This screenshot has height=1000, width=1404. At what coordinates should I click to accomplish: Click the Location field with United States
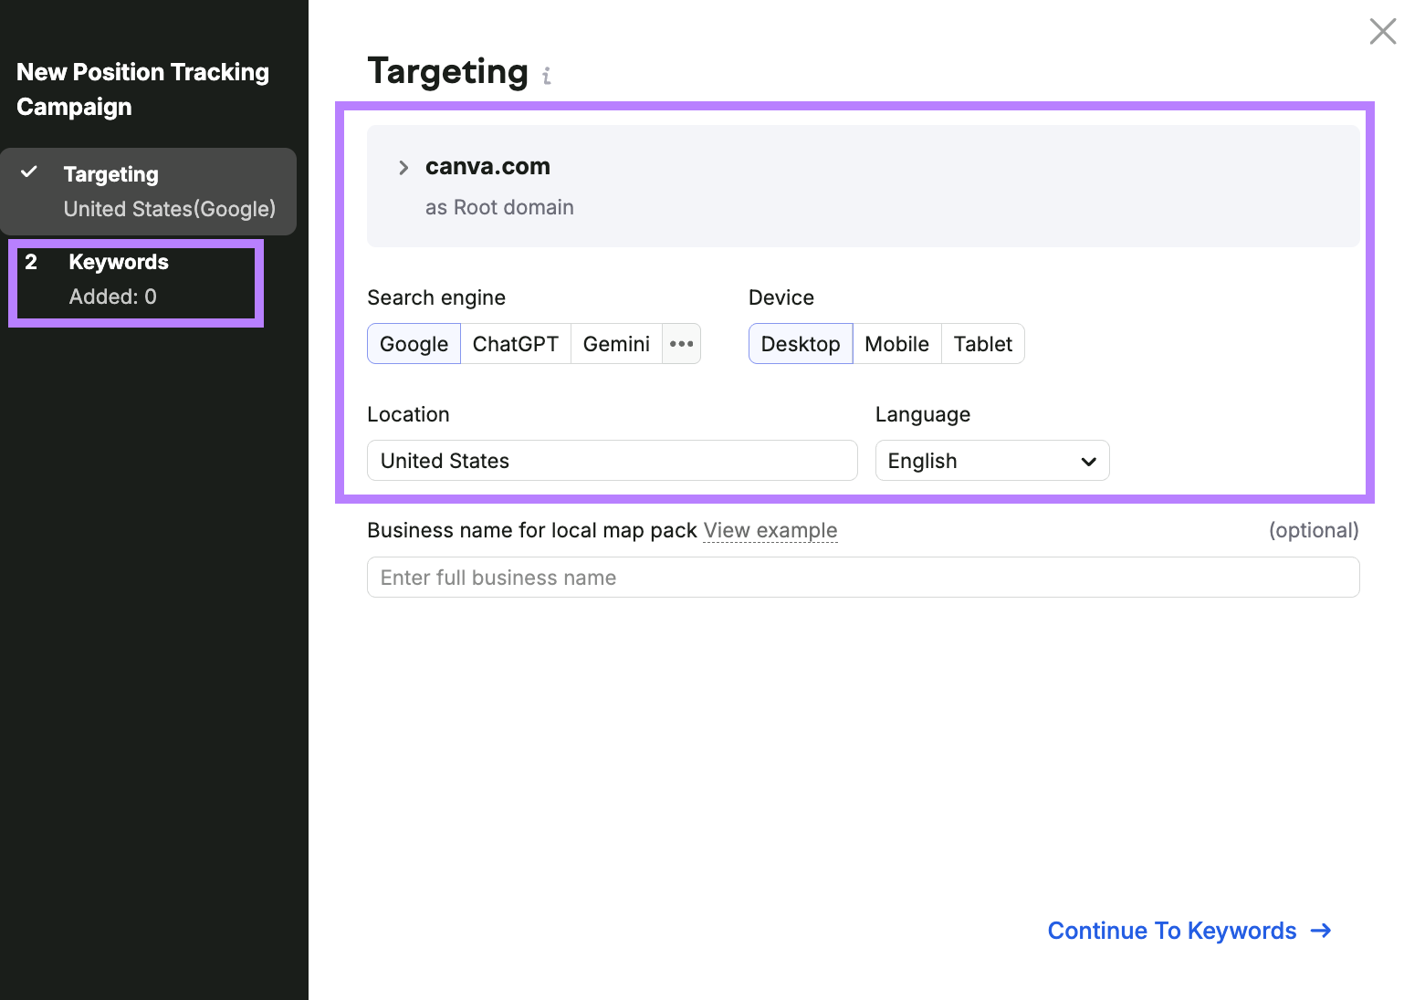[613, 461]
